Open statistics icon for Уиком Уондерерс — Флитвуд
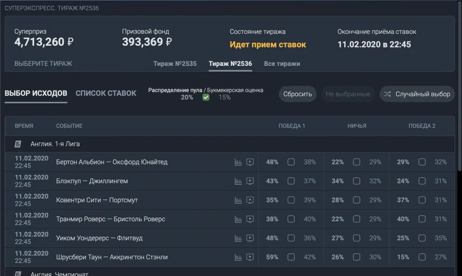The image size is (462, 276). tap(238, 238)
